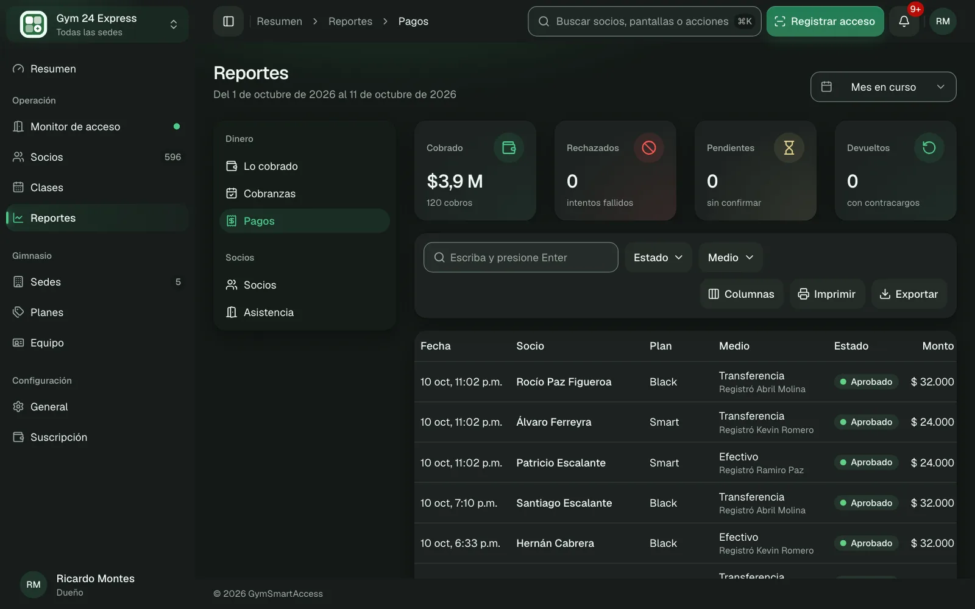Image resolution: width=975 pixels, height=609 pixels.
Task: Click the Rechazados blocked icon
Action: (649, 147)
